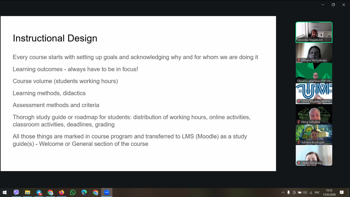Open Microsoft Edge from the taskbar
Screen dimensions: 350x197
tap(84, 192)
